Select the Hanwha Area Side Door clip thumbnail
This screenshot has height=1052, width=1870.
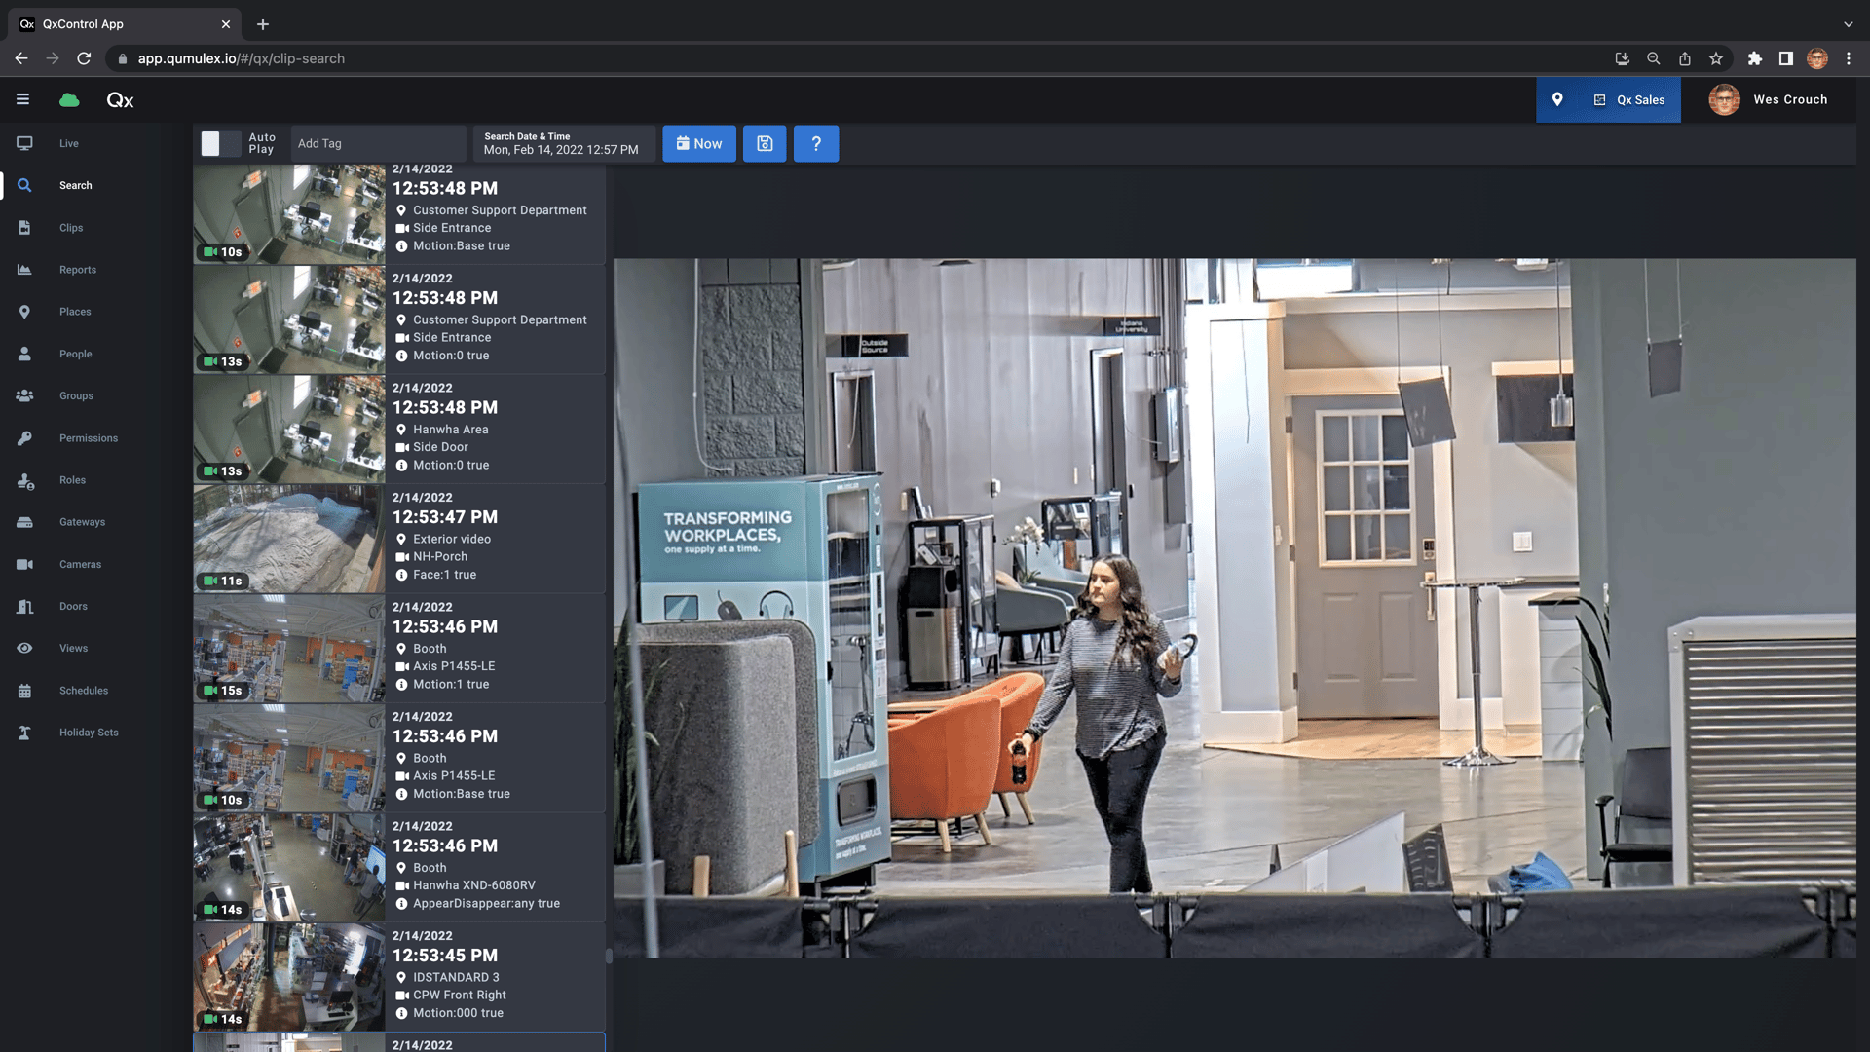pyautogui.click(x=289, y=429)
